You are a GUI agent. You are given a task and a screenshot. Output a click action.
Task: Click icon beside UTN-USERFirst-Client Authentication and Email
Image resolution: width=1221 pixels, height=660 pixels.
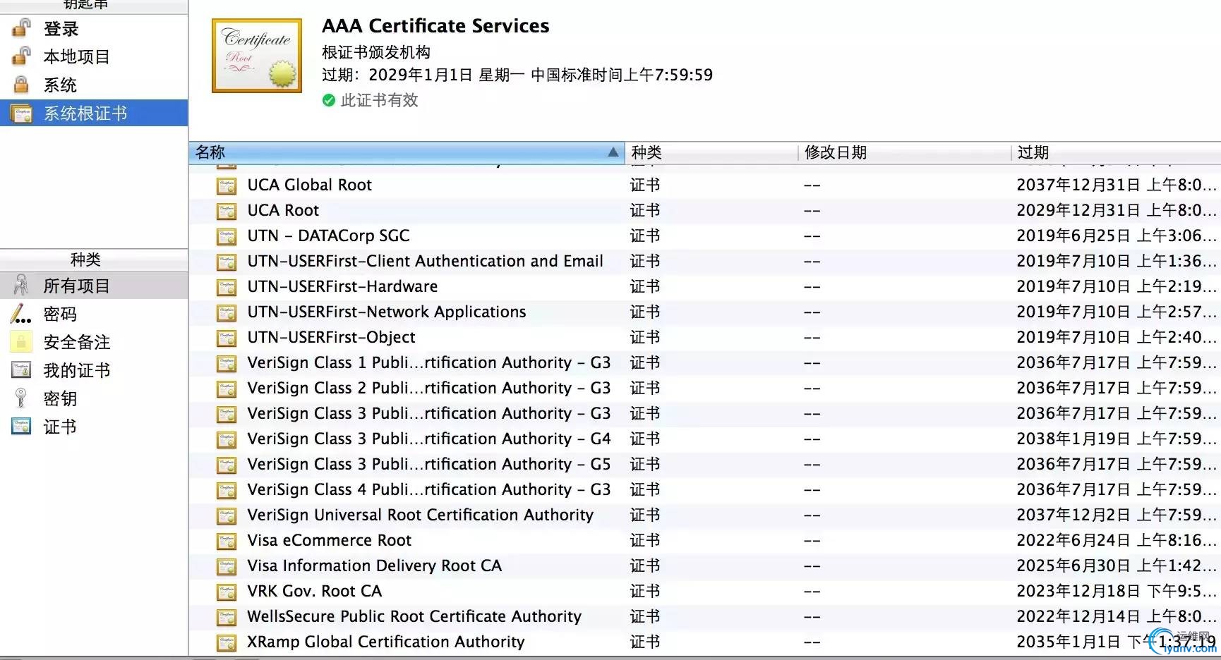227,262
